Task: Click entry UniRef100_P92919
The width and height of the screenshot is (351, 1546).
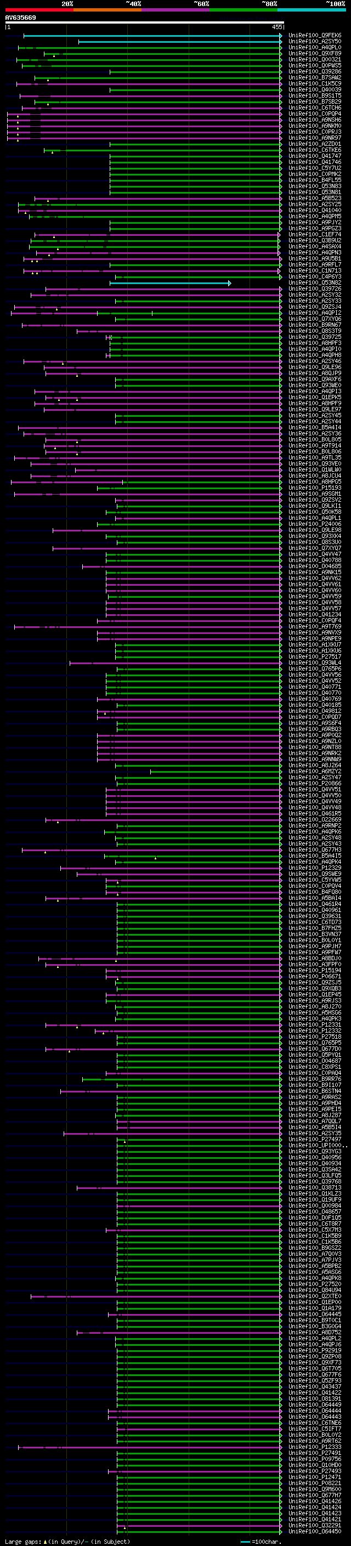Action: tap(315, 1350)
